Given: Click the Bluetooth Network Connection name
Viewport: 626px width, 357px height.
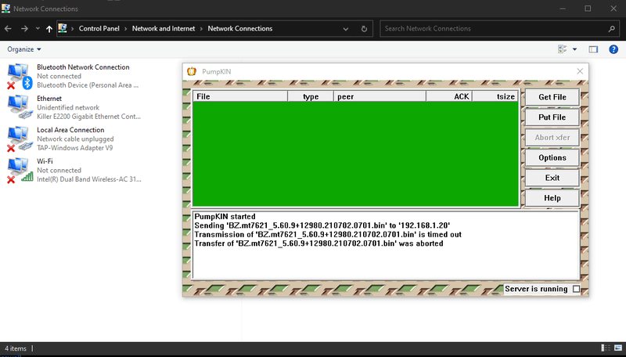Looking at the screenshot, I should [83, 67].
